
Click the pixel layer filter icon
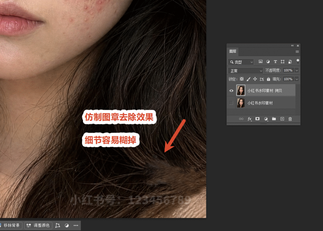261,62
